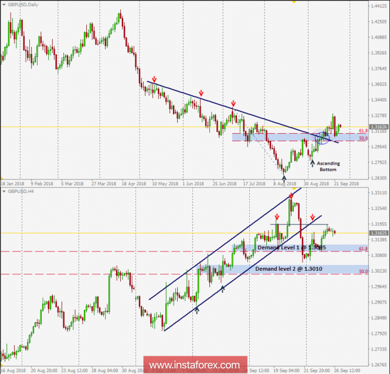Image resolution: width=390 pixels, height=374 pixels.
Task: Select the black up arrow at the August 2018 low
Action: (x=284, y=176)
